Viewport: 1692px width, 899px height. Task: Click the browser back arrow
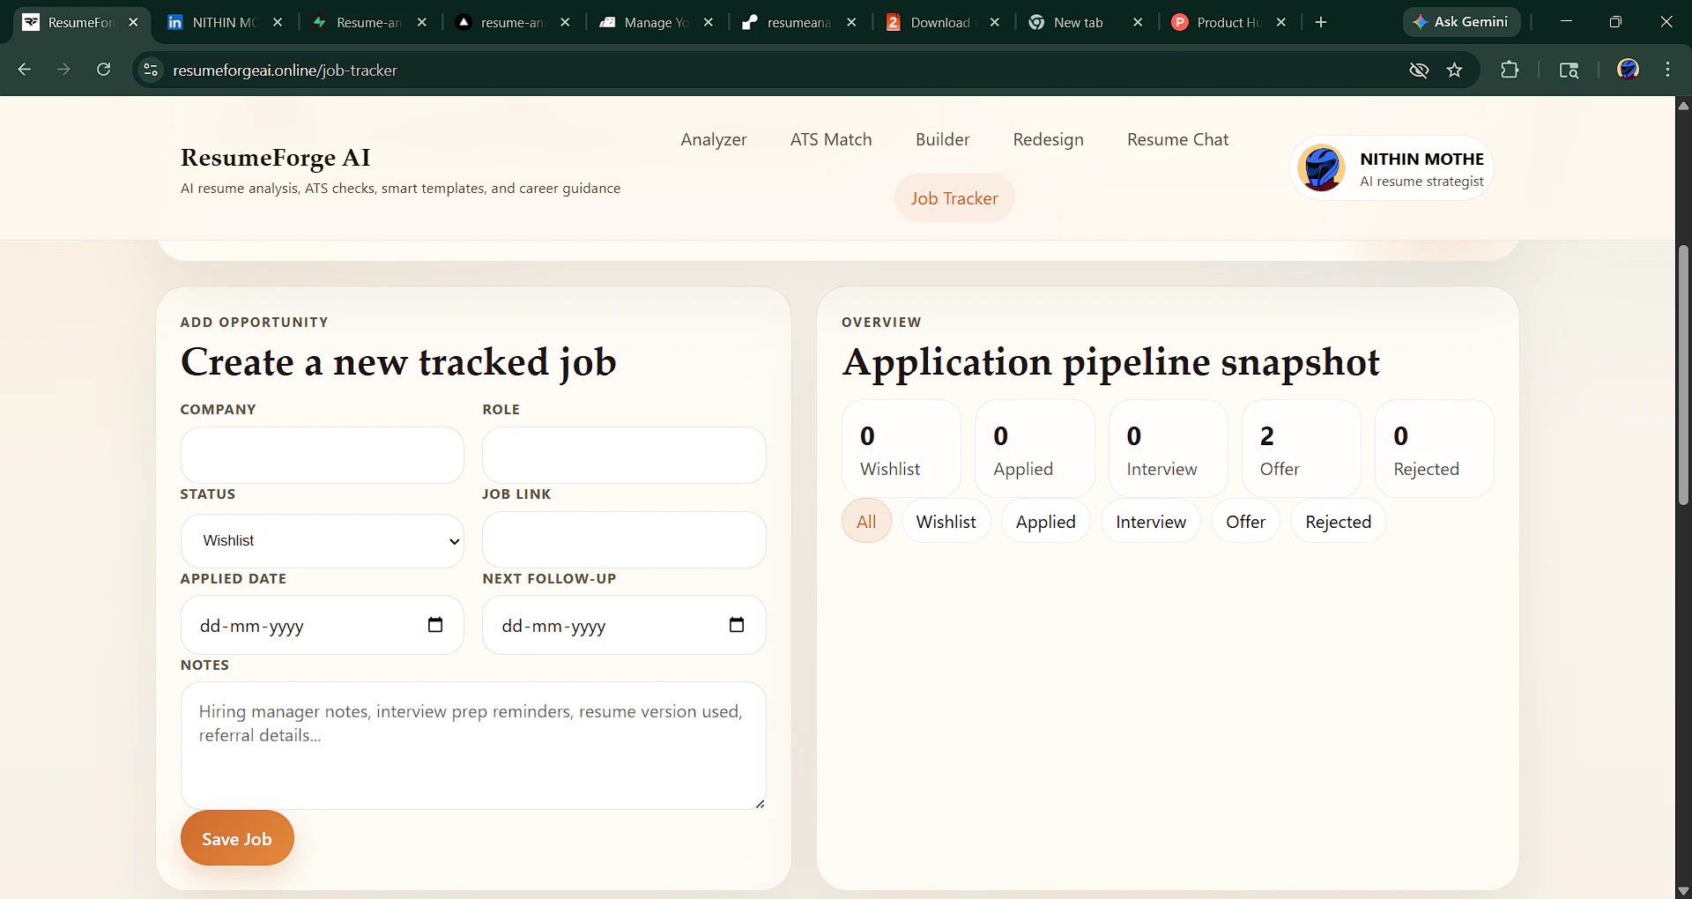(25, 70)
